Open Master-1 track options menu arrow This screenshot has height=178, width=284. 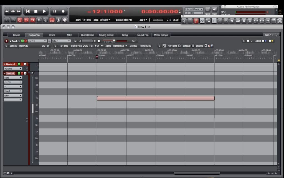[x=25, y=64]
